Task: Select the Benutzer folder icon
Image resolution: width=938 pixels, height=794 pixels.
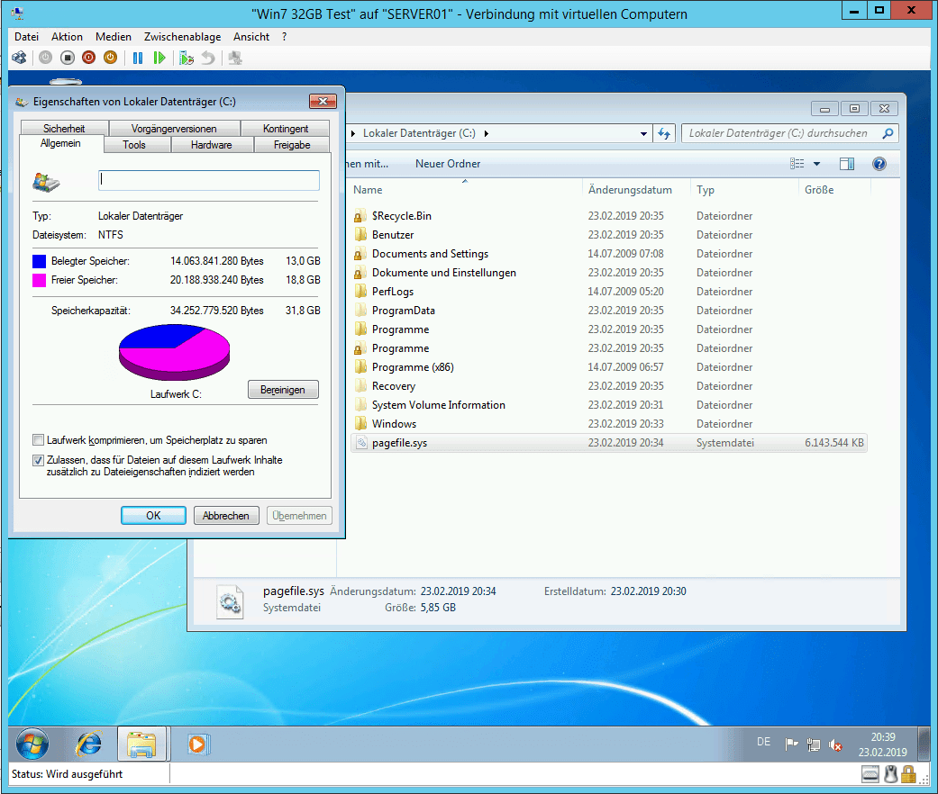Action: coord(360,235)
